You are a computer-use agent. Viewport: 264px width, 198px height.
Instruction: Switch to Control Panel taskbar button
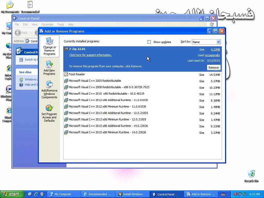click(167, 194)
